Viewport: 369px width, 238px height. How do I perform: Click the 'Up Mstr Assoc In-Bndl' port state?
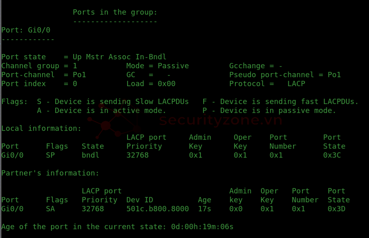(119, 57)
